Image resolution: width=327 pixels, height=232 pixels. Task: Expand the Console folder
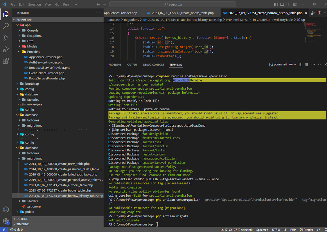[58, 30]
